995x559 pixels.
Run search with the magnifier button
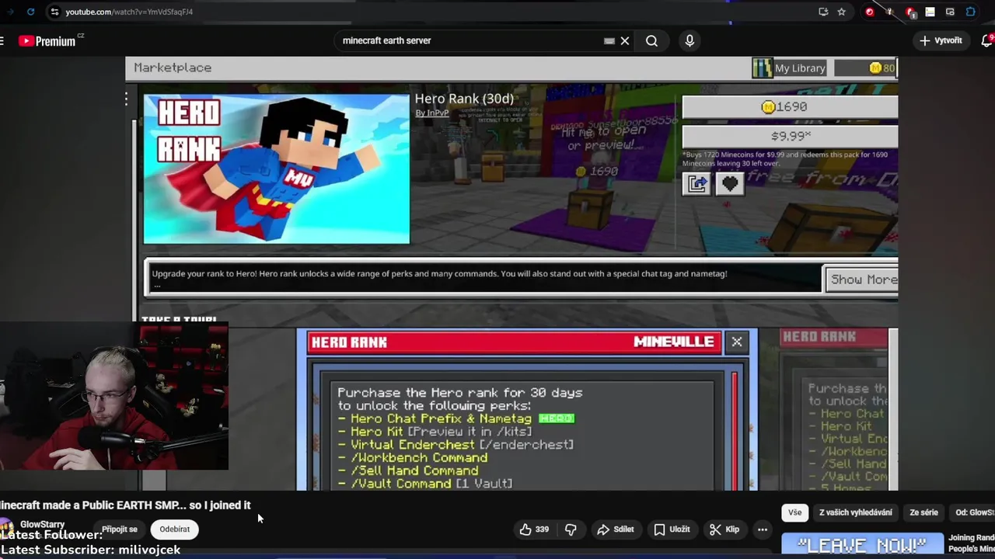[x=651, y=40]
